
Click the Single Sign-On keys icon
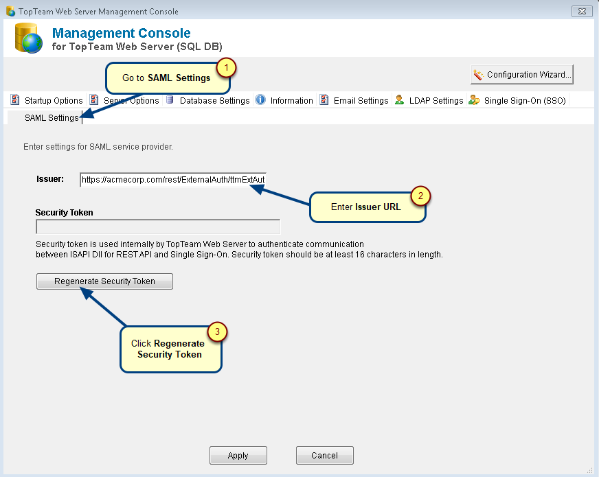tap(474, 100)
